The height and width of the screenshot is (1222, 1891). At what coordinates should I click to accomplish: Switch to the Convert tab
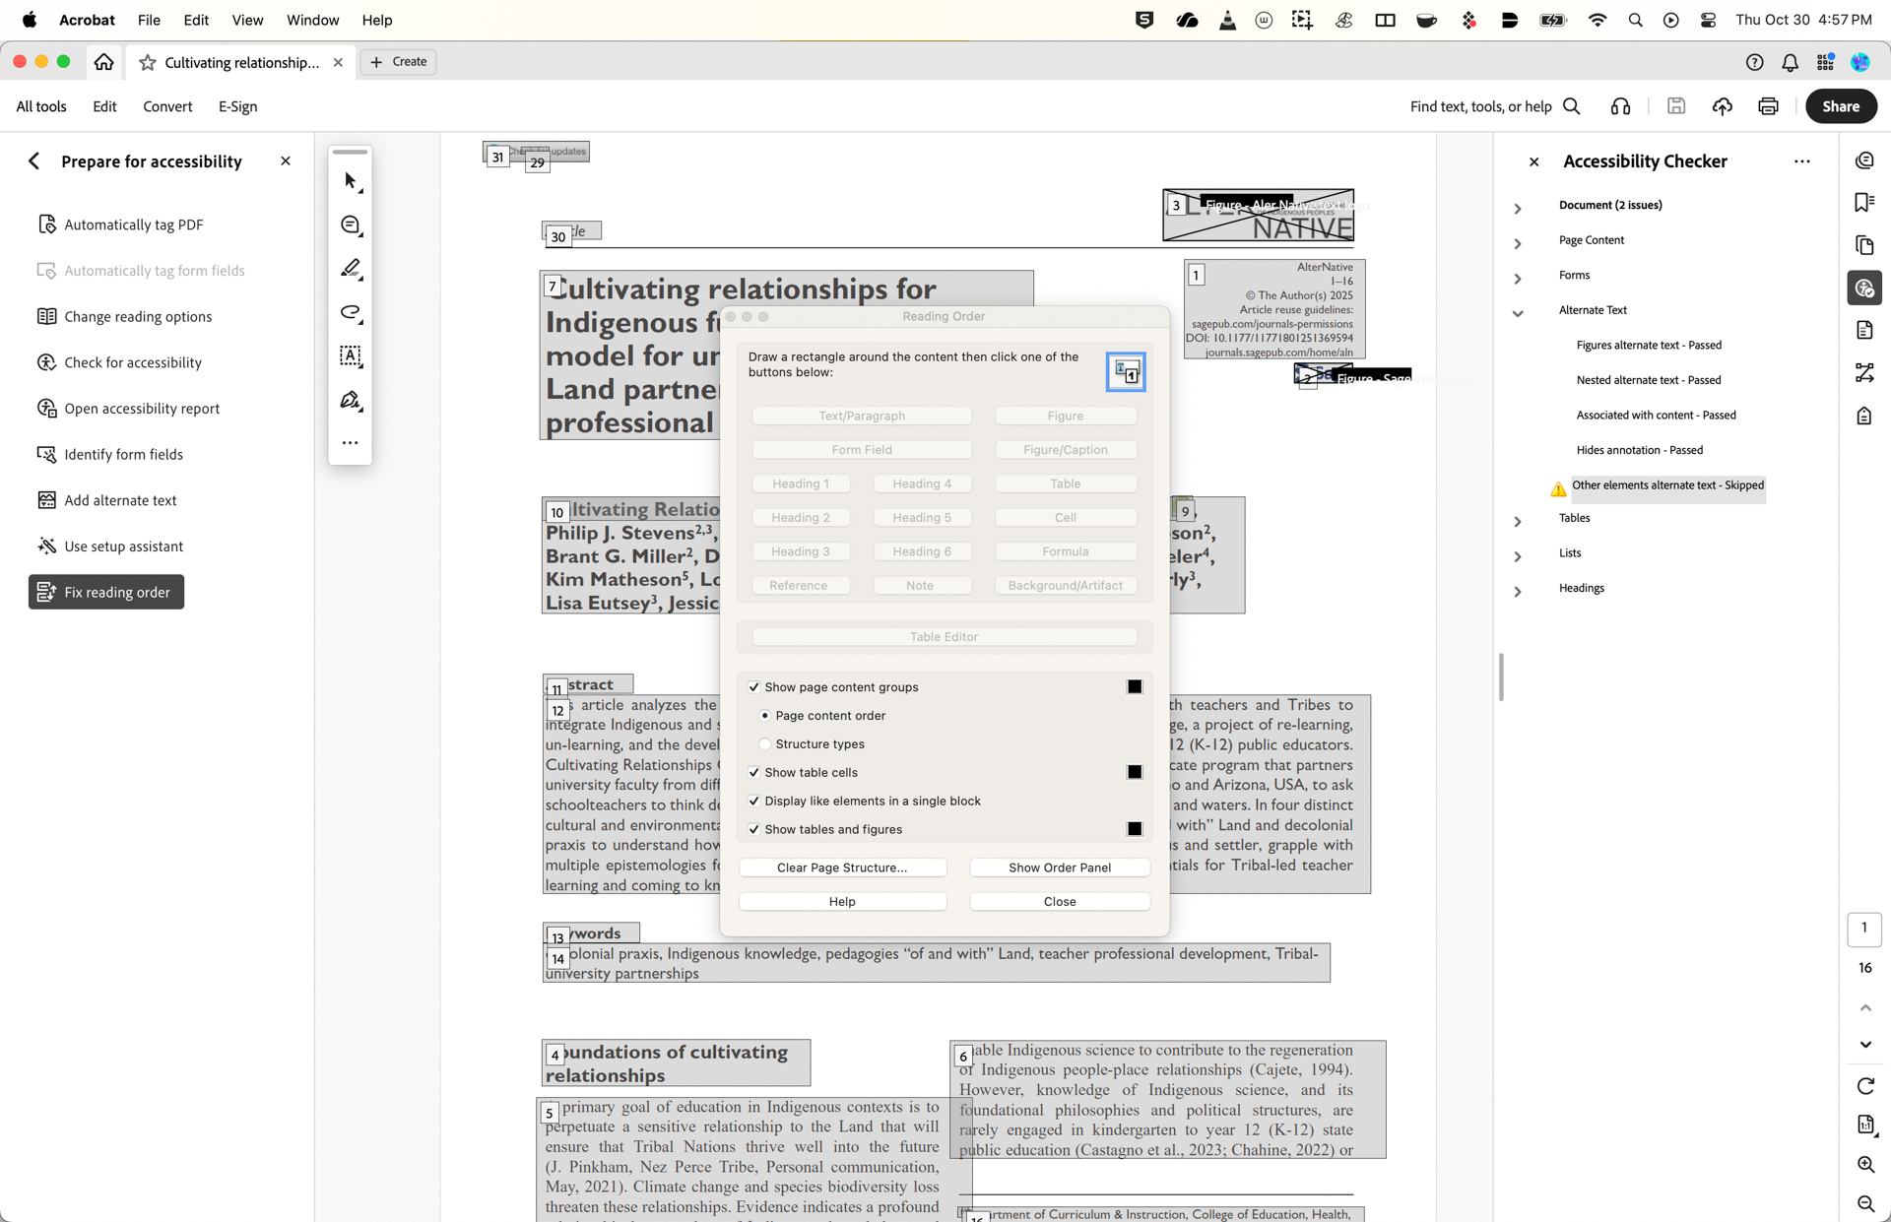point(167,106)
